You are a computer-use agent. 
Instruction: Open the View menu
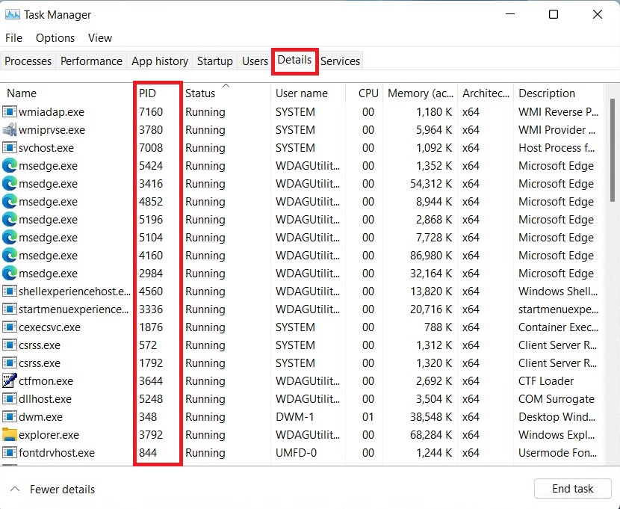pyautogui.click(x=100, y=37)
